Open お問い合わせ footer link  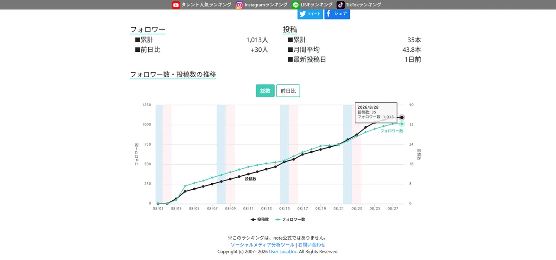(312, 245)
